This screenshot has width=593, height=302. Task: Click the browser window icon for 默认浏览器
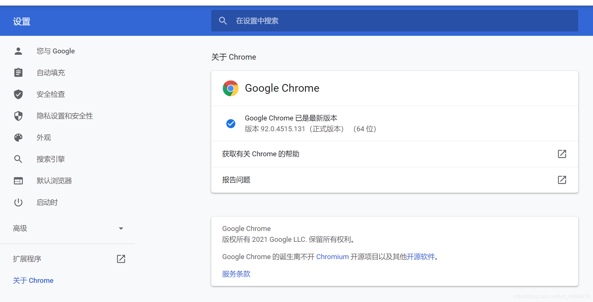[x=18, y=181]
